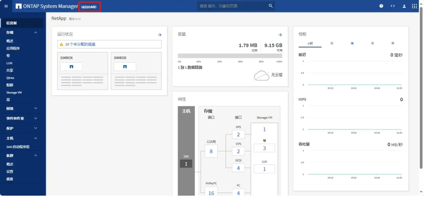424x197 pixels.
Task: Open SAN 启动程序组 in the sidebar
Action: (x=18, y=147)
